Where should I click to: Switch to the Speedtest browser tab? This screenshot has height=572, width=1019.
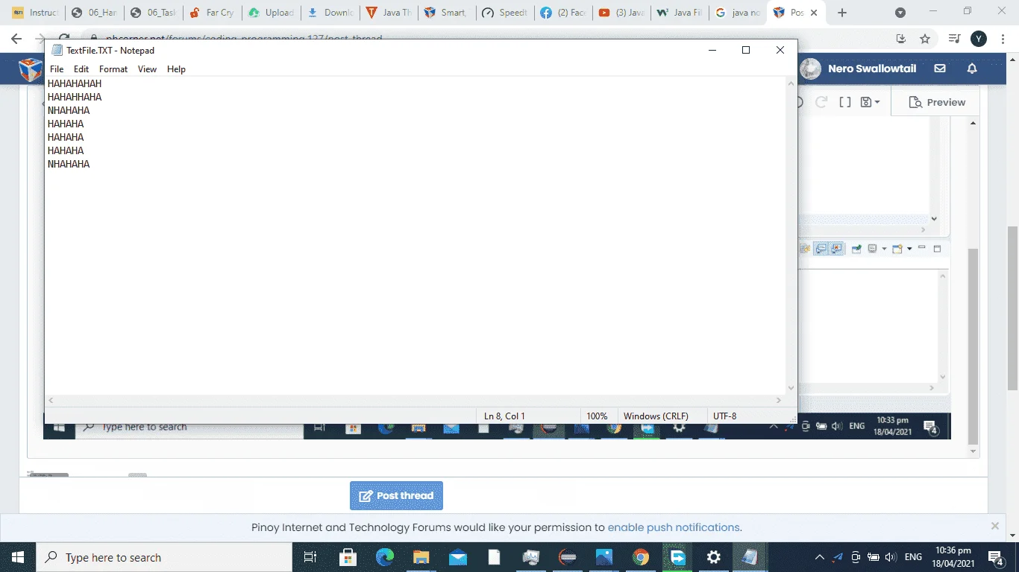pos(504,13)
